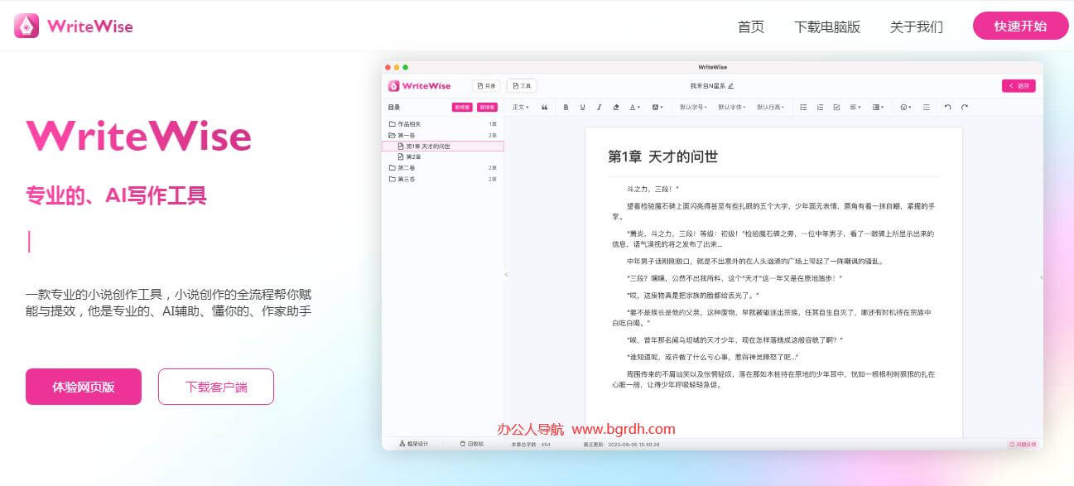Click the 体验网页版 button
Screen dimensions: 1074x486
click(84, 387)
